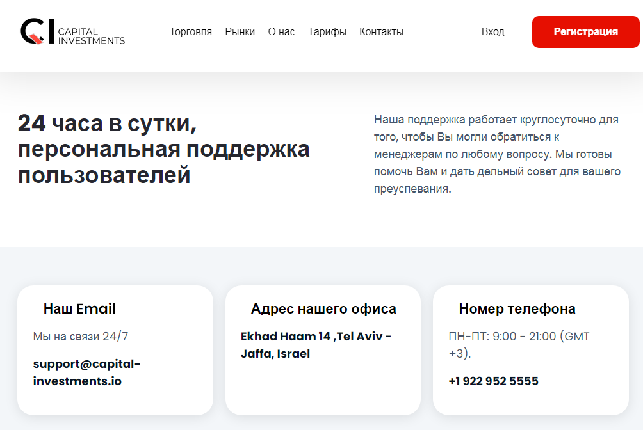Select the Наш Email card
The width and height of the screenshot is (643, 430).
pos(115,350)
